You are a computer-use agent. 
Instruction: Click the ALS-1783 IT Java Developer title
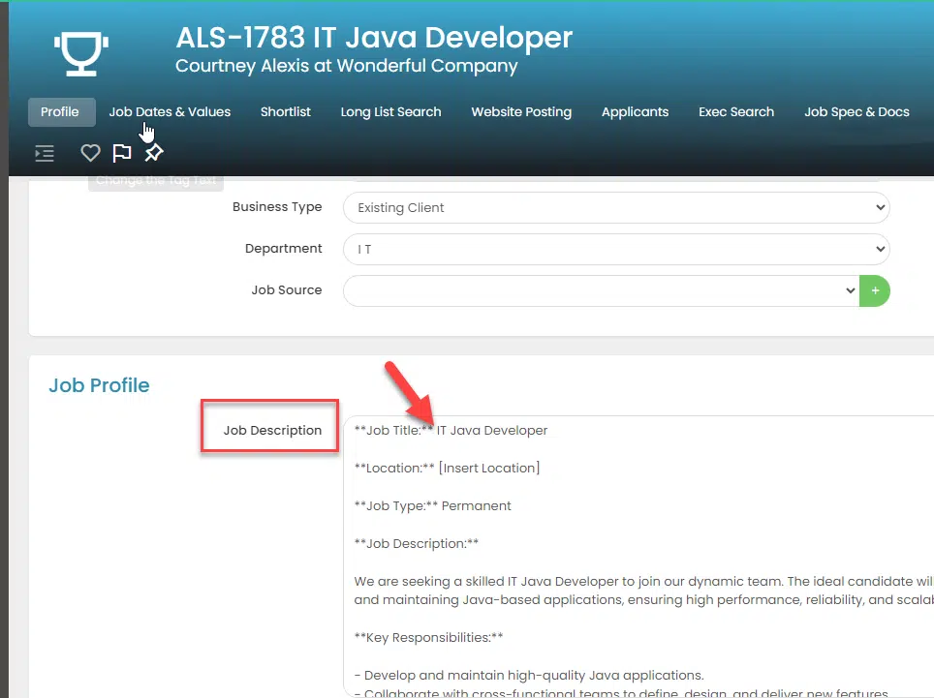tap(374, 38)
